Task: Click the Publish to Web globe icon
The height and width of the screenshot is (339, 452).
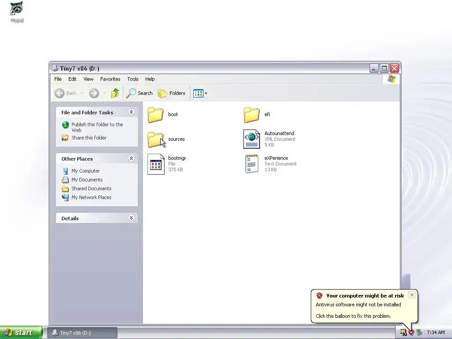Action: click(65, 125)
